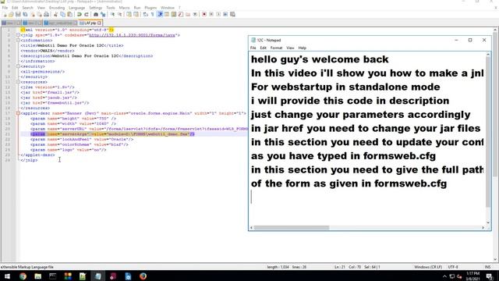Image resolution: width=499 pixels, height=281 pixels.
Task: Click Run Macro Multiple Times icon
Action: tap(225, 14)
